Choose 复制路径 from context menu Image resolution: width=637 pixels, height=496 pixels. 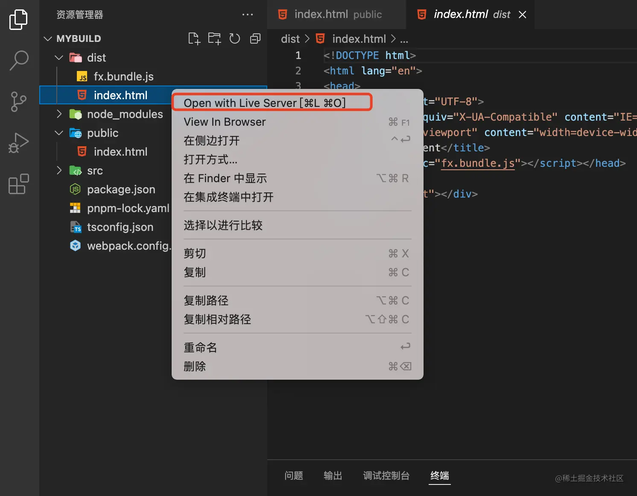pyautogui.click(x=297, y=301)
